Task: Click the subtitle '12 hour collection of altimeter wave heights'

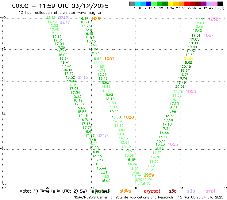Action: tap(60, 13)
